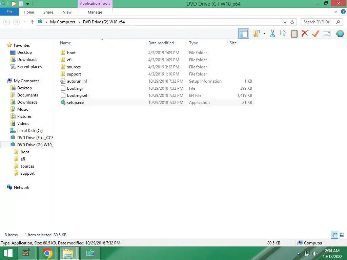Open Music under My Computer
The height and width of the screenshot is (260, 347).
point(19,109)
